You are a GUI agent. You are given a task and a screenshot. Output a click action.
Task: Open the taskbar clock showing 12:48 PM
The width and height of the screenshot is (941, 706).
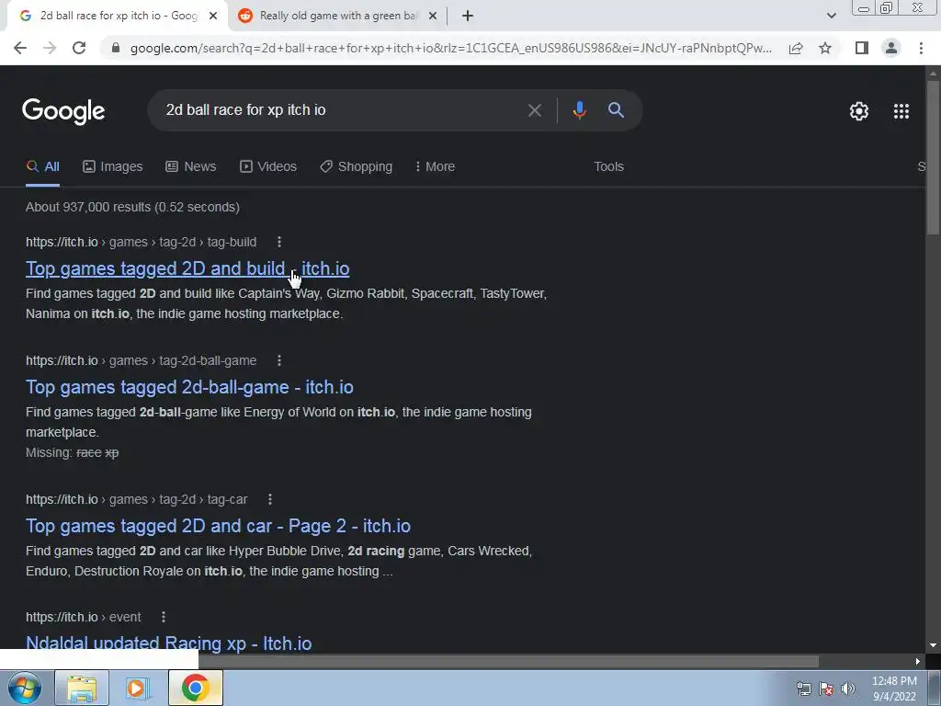point(894,689)
